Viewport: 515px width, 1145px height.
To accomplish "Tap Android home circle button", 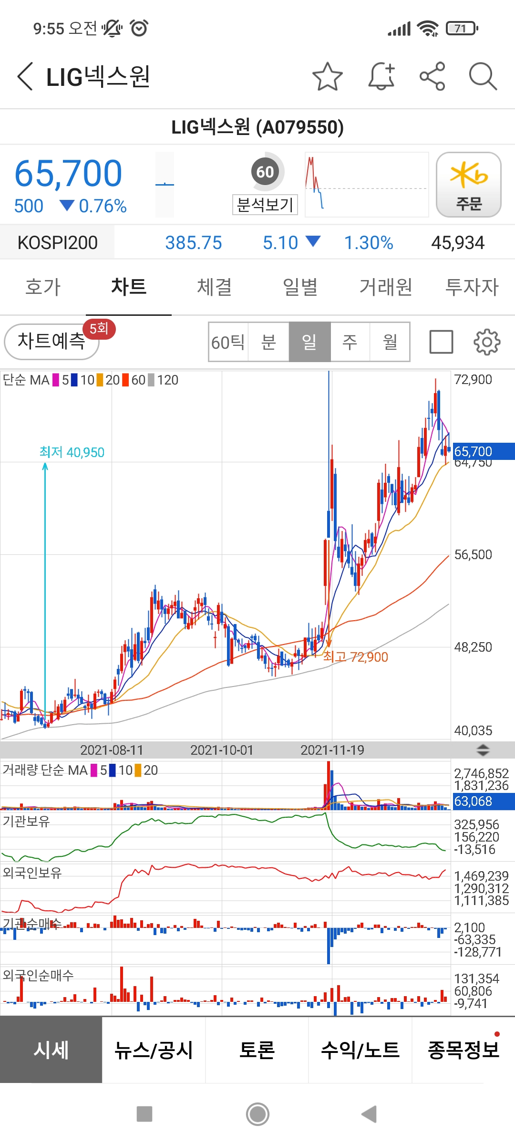I will pyautogui.click(x=257, y=1114).
